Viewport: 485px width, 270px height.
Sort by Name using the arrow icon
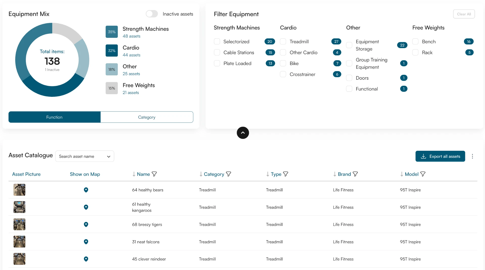tap(134, 174)
